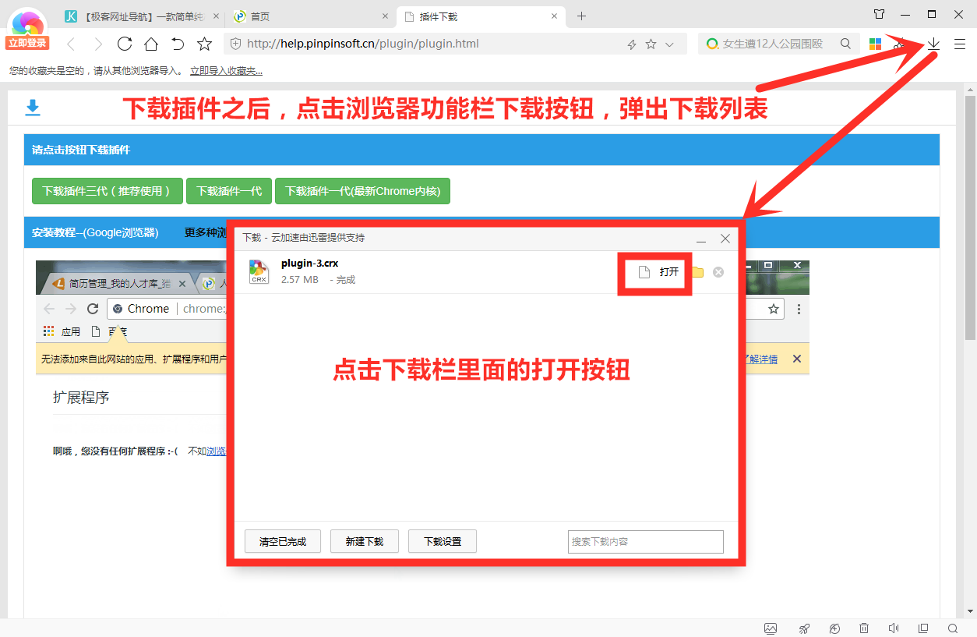Image resolution: width=977 pixels, height=637 pixels.
Task: Open the address bar dropdown chevron
Action: (x=669, y=44)
